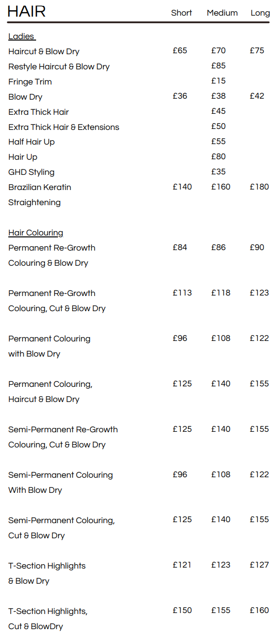
Task: Click the £80 Hair Up price
Action: point(218,156)
